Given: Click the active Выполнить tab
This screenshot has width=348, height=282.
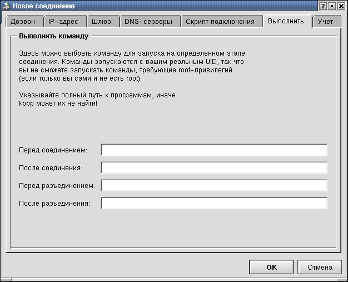Looking at the screenshot, I should click(x=285, y=21).
